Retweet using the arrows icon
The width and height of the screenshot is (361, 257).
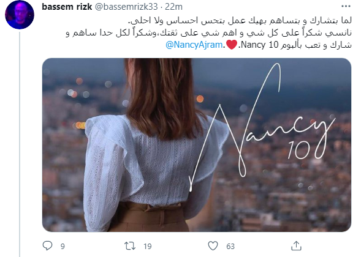click(130, 246)
